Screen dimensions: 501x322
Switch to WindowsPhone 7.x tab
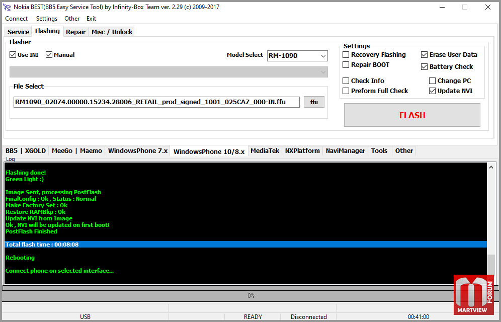click(x=138, y=151)
